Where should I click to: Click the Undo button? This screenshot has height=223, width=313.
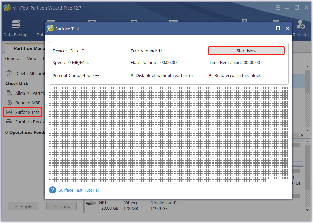pyautogui.click(x=61, y=206)
